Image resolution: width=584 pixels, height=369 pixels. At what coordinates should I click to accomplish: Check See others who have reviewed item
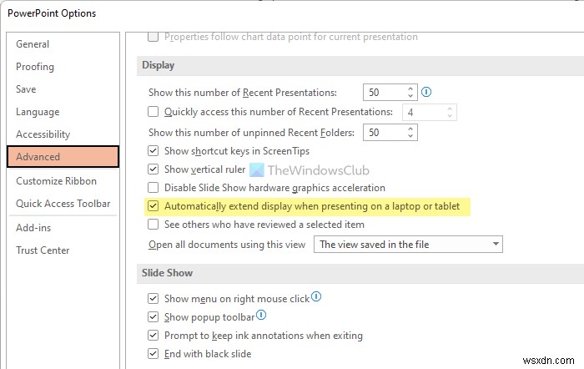(154, 225)
